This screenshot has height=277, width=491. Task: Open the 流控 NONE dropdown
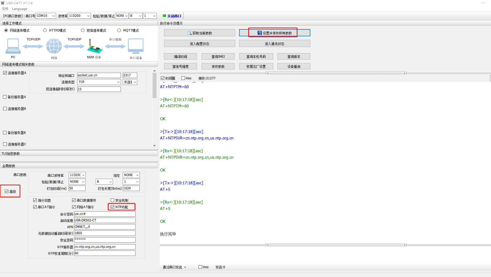pos(137,175)
